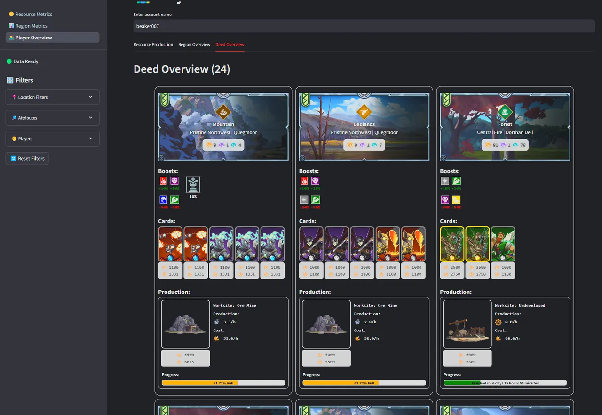Click the red fire boost icon in the Badlands deed
Screen dimensions: 602x415
click(x=304, y=181)
